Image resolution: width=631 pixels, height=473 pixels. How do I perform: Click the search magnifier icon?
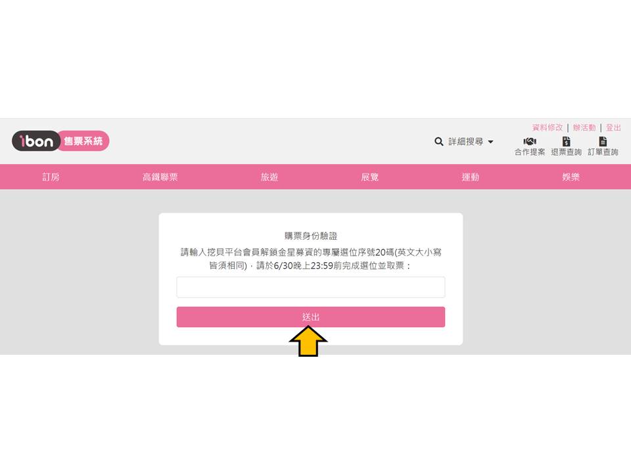click(x=438, y=142)
